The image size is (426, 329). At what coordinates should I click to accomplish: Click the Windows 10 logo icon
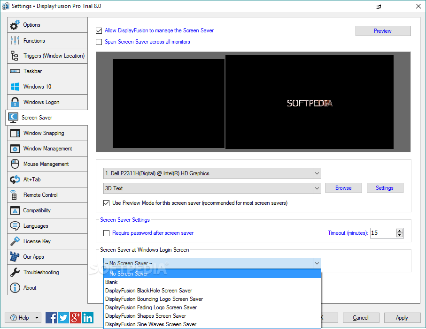pyautogui.click(x=15, y=87)
